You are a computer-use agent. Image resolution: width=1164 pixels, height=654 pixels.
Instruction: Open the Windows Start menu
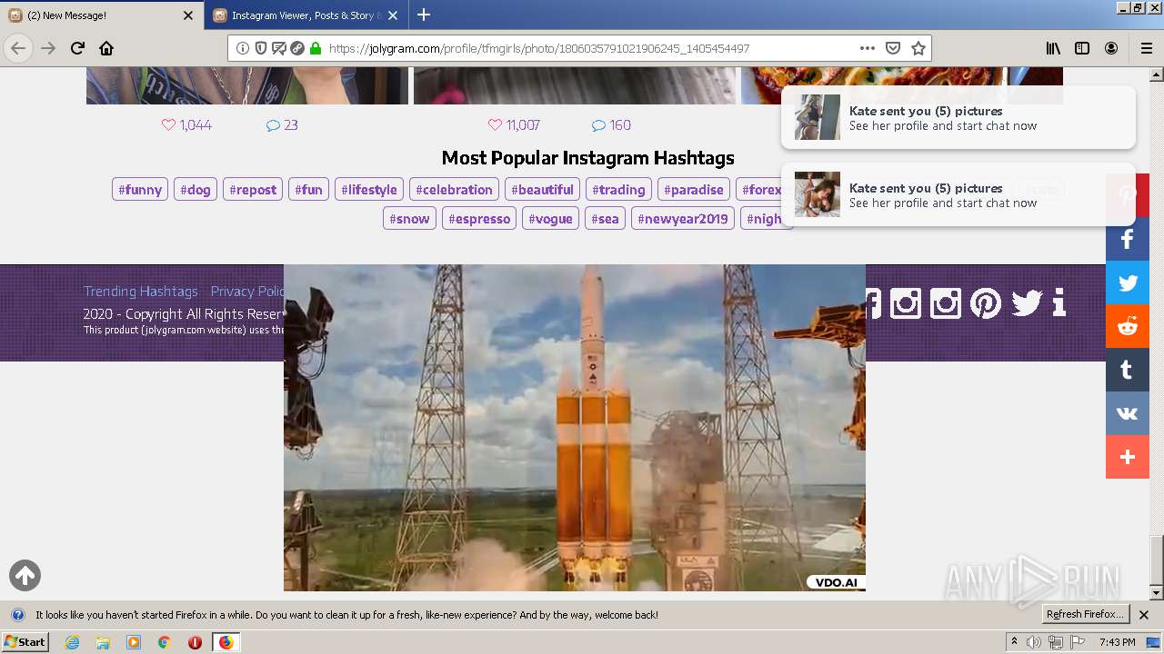tap(25, 642)
